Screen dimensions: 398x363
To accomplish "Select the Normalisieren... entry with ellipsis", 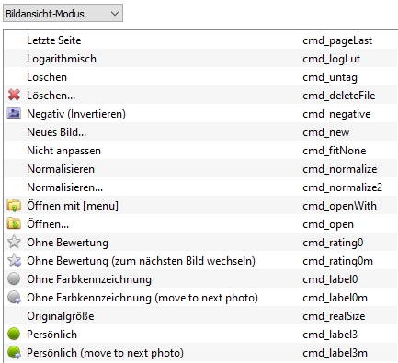I will click(201, 187).
